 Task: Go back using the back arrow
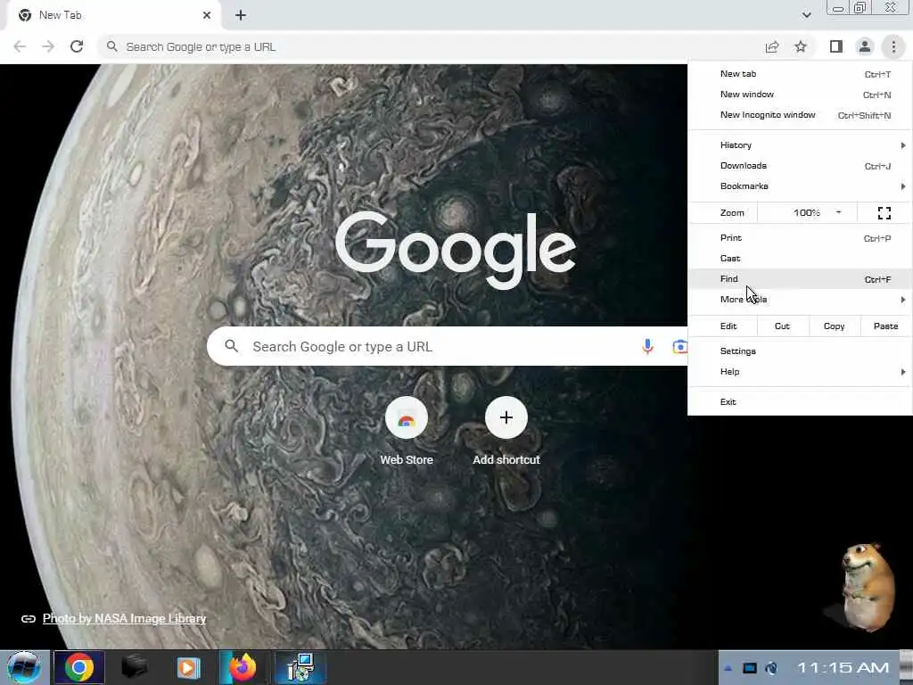20,46
